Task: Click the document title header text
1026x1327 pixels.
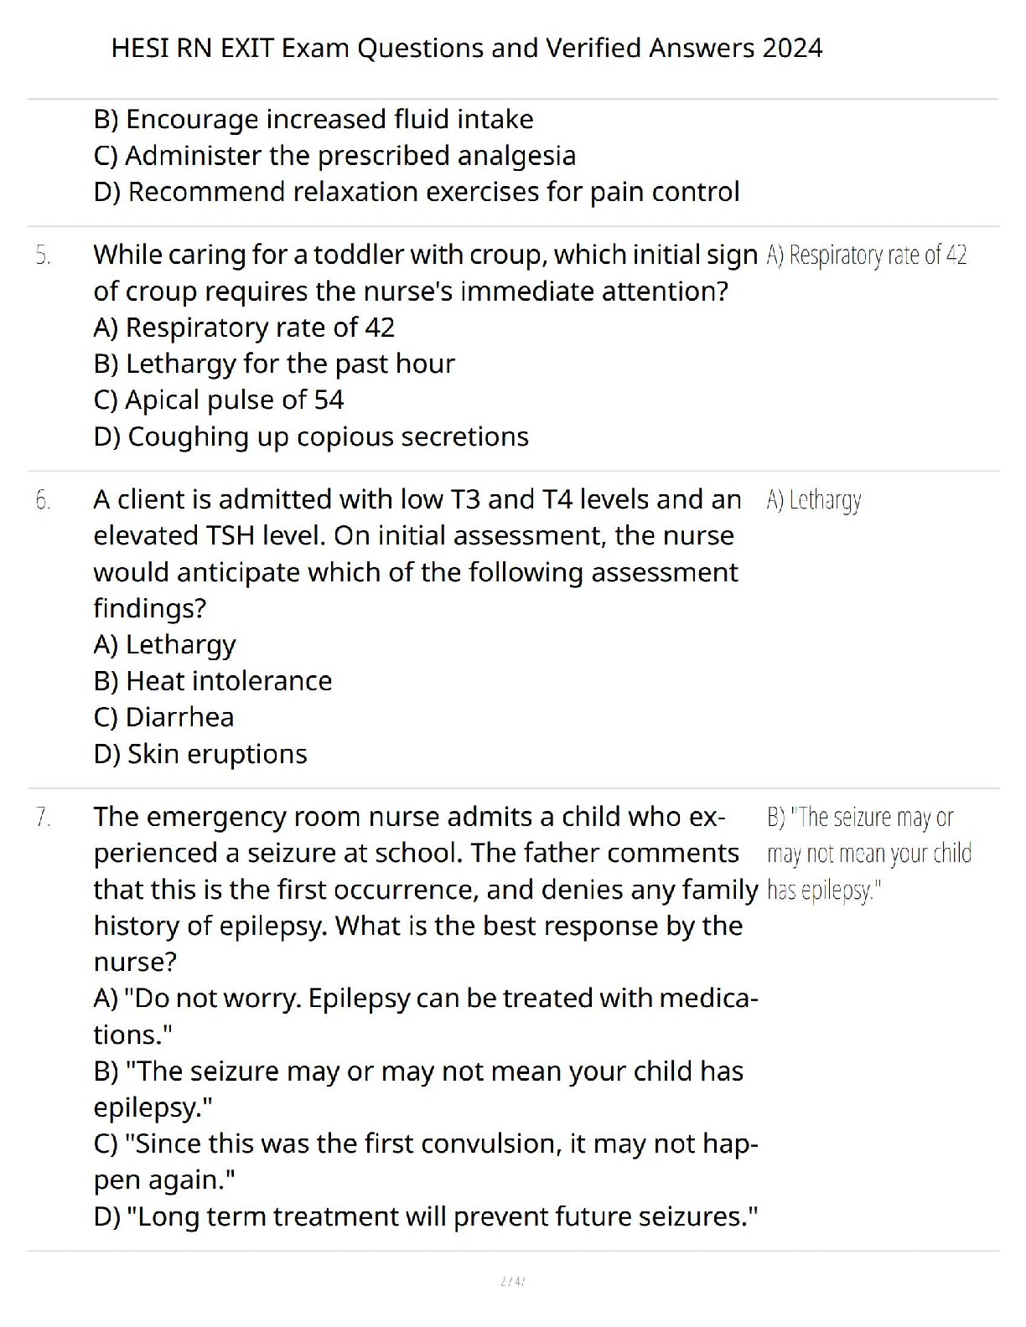Action: (466, 48)
